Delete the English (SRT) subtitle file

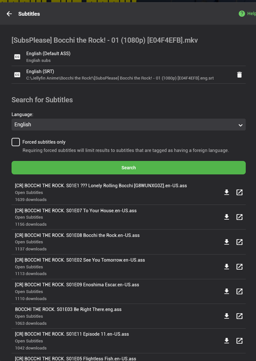coord(239,75)
